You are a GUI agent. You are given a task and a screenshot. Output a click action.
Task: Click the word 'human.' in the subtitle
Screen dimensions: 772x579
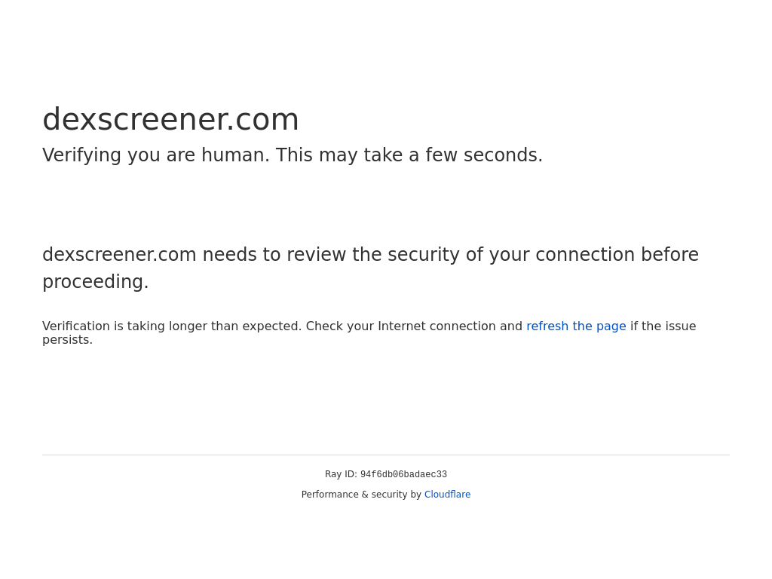coord(236,155)
